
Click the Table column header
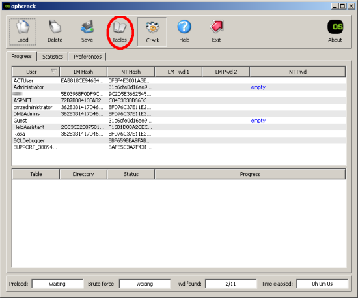pyautogui.click(x=36, y=174)
